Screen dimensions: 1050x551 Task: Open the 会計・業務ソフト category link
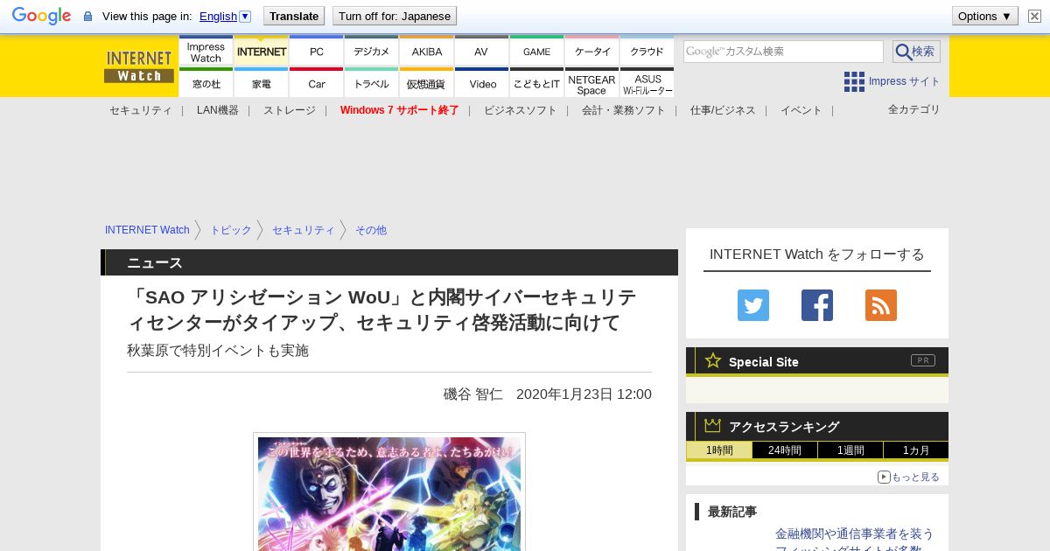(623, 110)
